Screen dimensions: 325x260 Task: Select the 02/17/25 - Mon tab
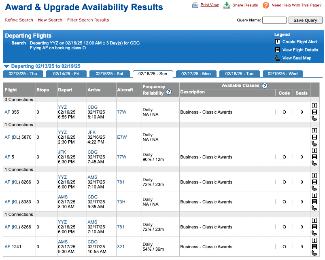[x=196, y=74]
